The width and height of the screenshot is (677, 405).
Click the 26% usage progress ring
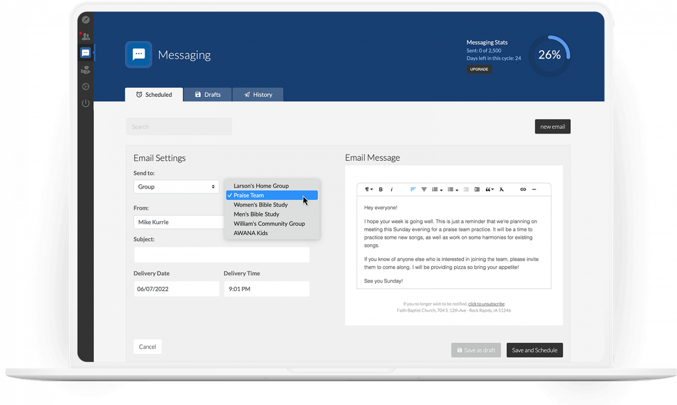point(549,55)
